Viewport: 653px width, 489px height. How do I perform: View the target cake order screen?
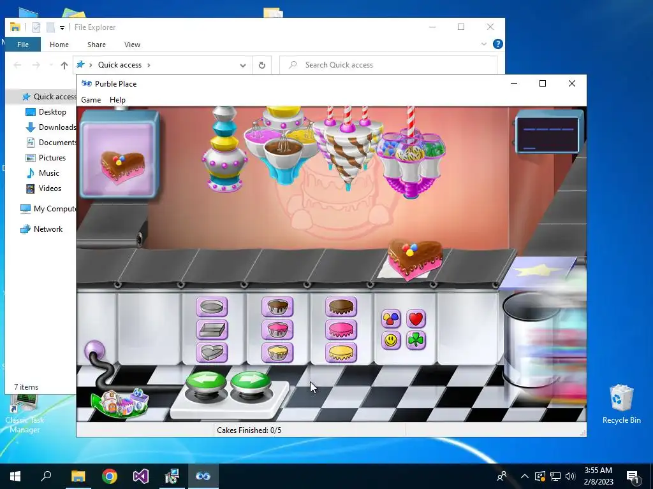pyautogui.click(x=121, y=154)
